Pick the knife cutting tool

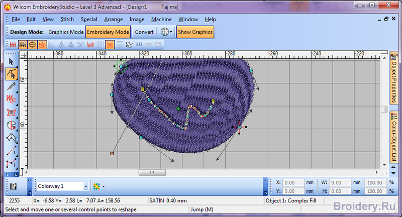coord(11,87)
